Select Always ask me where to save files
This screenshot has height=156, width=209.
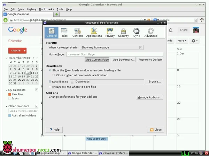50,87
